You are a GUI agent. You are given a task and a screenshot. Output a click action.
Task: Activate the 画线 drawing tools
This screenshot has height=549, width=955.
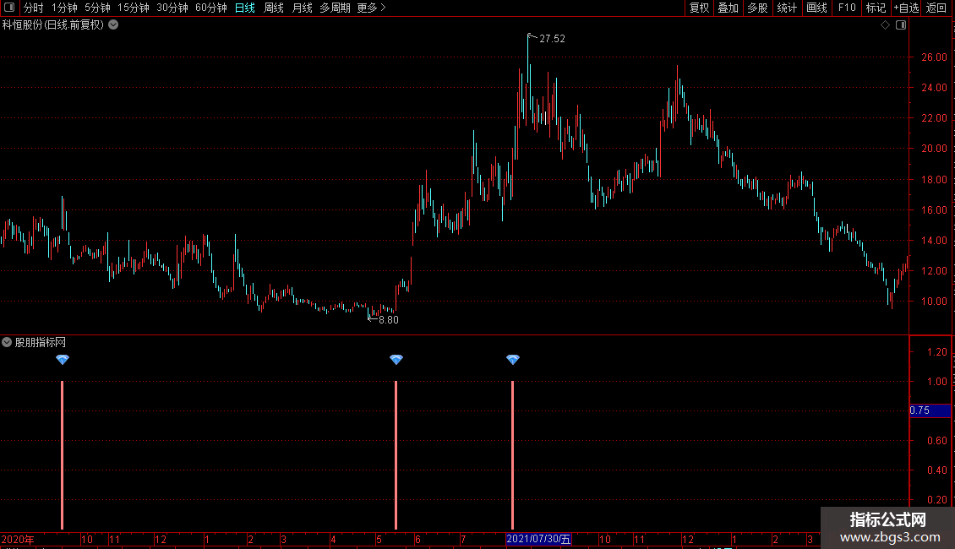coord(816,8)
